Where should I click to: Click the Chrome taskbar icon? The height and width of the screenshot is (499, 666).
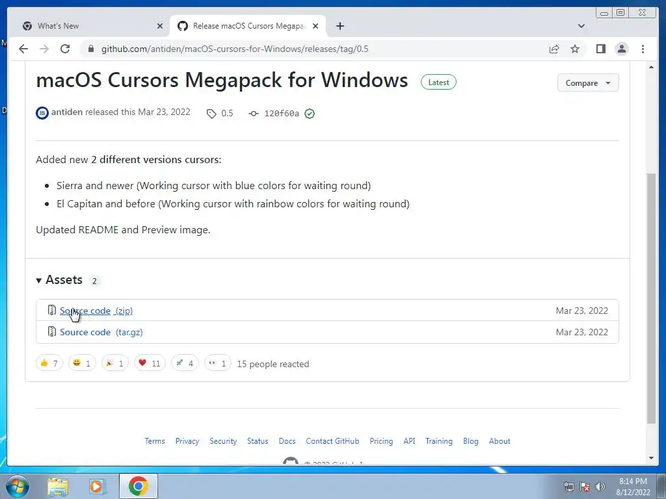[x=138, y=486]
